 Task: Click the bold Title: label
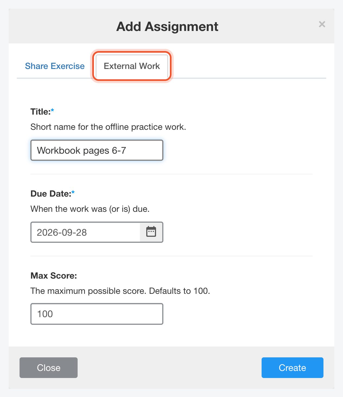tap(40, 112)
